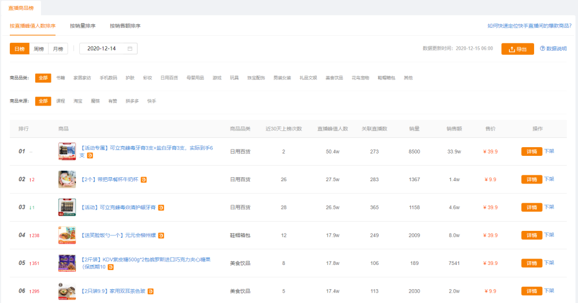This screenshot has width=578, height=303.
Task: Filter source by 有赞
Action: pyautogui.click(x=113, y=101)
